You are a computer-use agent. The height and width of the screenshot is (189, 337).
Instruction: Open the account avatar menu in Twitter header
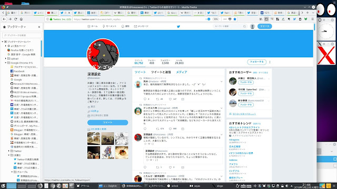[x=252, y=26]
